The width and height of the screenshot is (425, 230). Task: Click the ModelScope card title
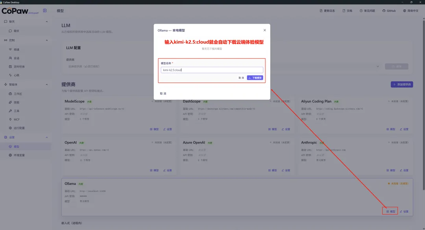coord(74,101)
